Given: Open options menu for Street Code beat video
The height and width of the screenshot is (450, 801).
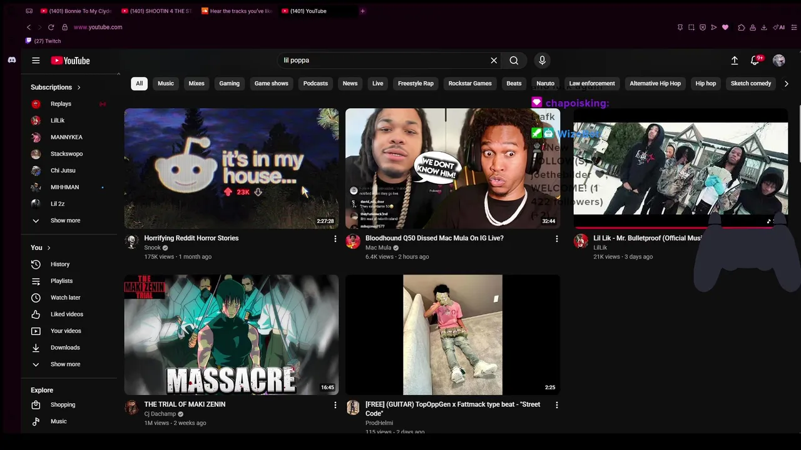Looking at the screenshot, I should pos(556,405).
